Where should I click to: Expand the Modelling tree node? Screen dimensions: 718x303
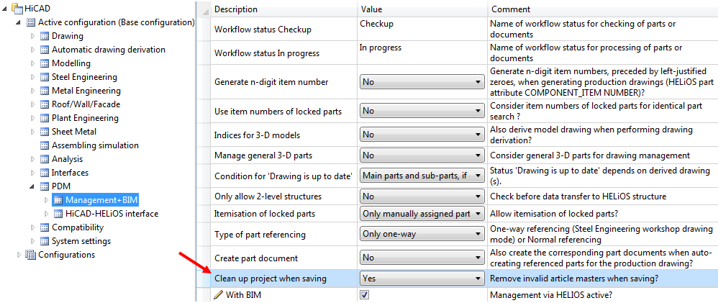point(33,63)
